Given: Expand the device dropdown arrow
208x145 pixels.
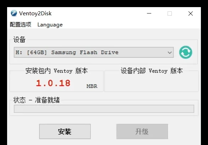Looking at the screenshot, I should [170, 53].
